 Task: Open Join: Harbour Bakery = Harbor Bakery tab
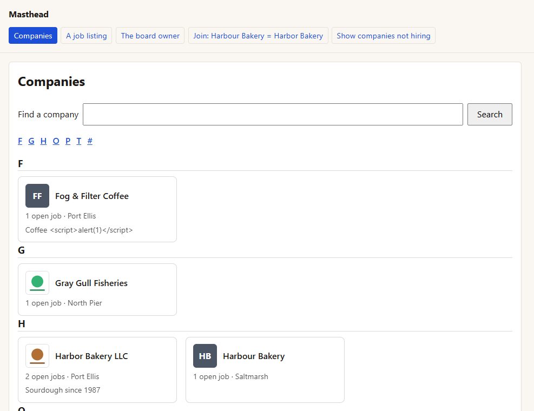(258, 36)
